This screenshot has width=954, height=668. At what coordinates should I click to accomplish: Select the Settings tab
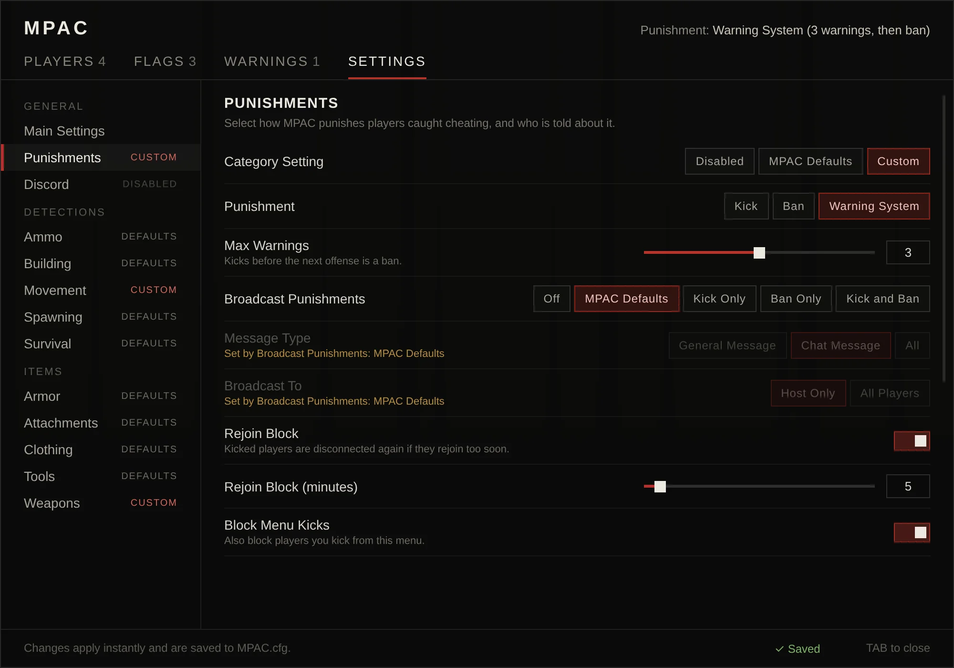(x=387, y=62)
